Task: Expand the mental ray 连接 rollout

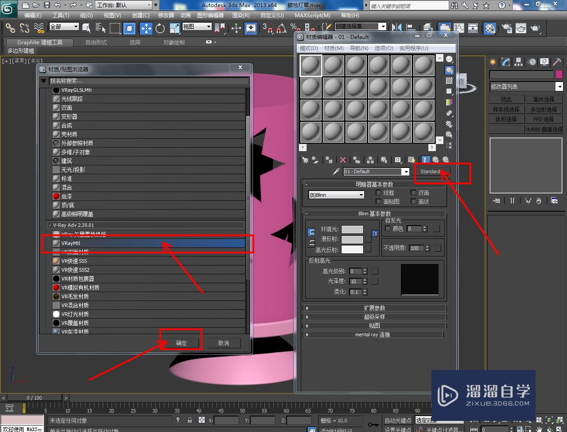Action: coord(373,335)
